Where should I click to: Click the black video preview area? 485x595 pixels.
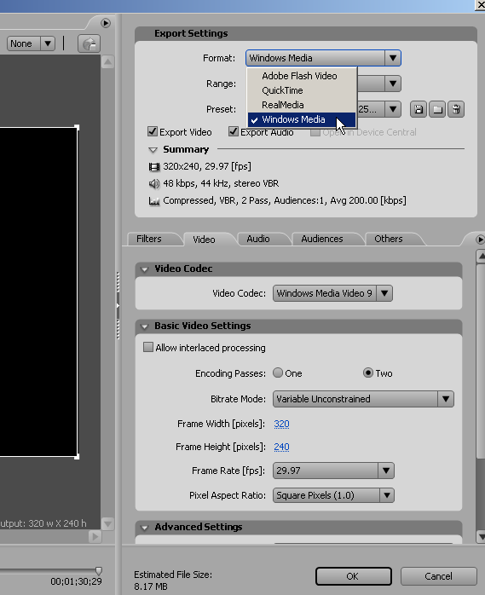click(x=38, y=292)
